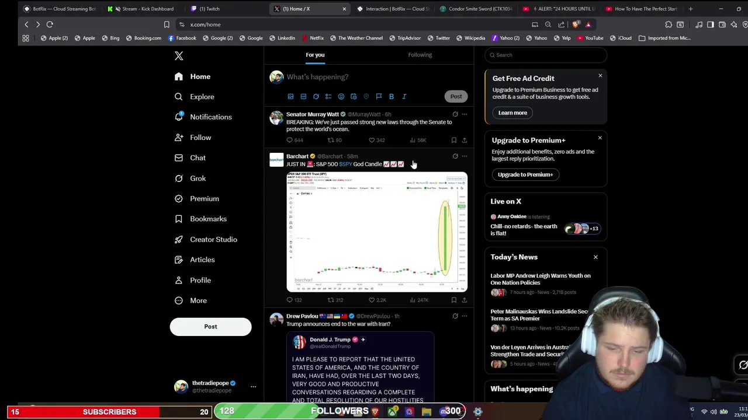Share the Barchart God Candle post

465,300
